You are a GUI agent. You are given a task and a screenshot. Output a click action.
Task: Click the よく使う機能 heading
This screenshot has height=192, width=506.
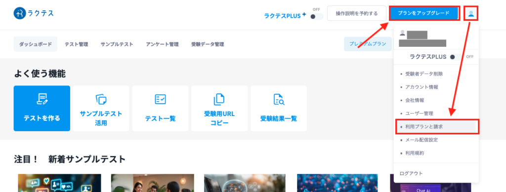point(40,74)
